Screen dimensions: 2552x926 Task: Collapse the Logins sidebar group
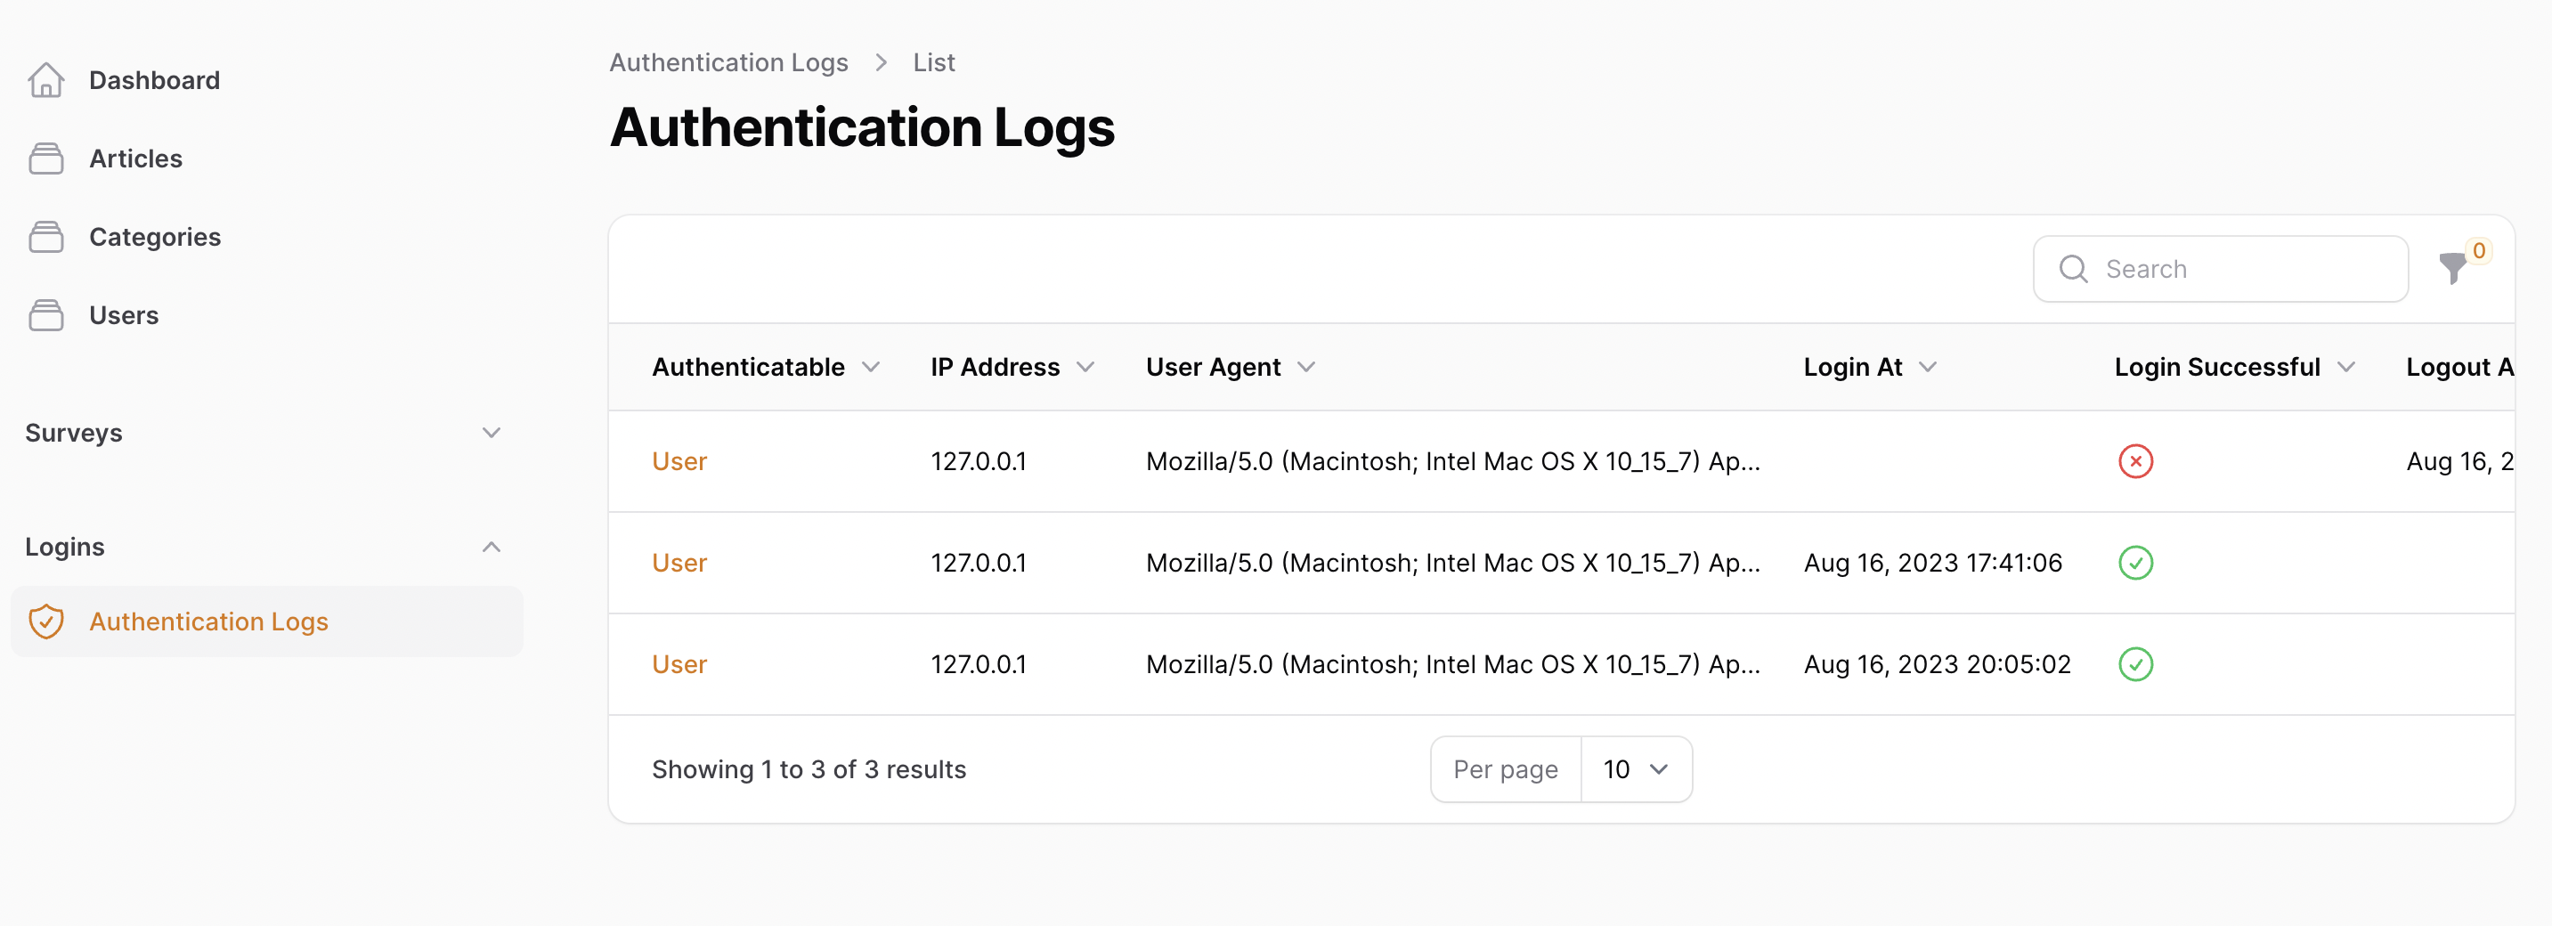[492, 547]
